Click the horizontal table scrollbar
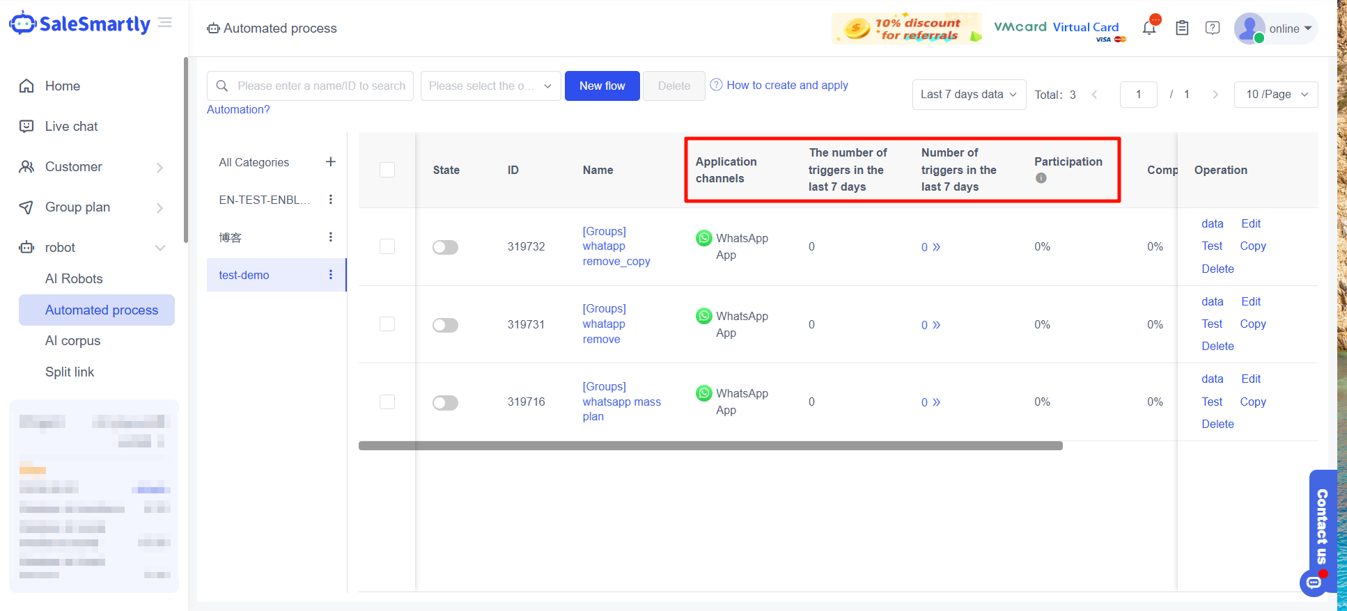This screenshot has height=611, width=1347. pyautogui.click(x=710, y=446)
